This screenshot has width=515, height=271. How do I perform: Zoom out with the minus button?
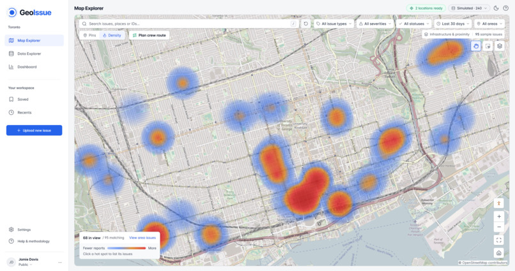point(499,227)
